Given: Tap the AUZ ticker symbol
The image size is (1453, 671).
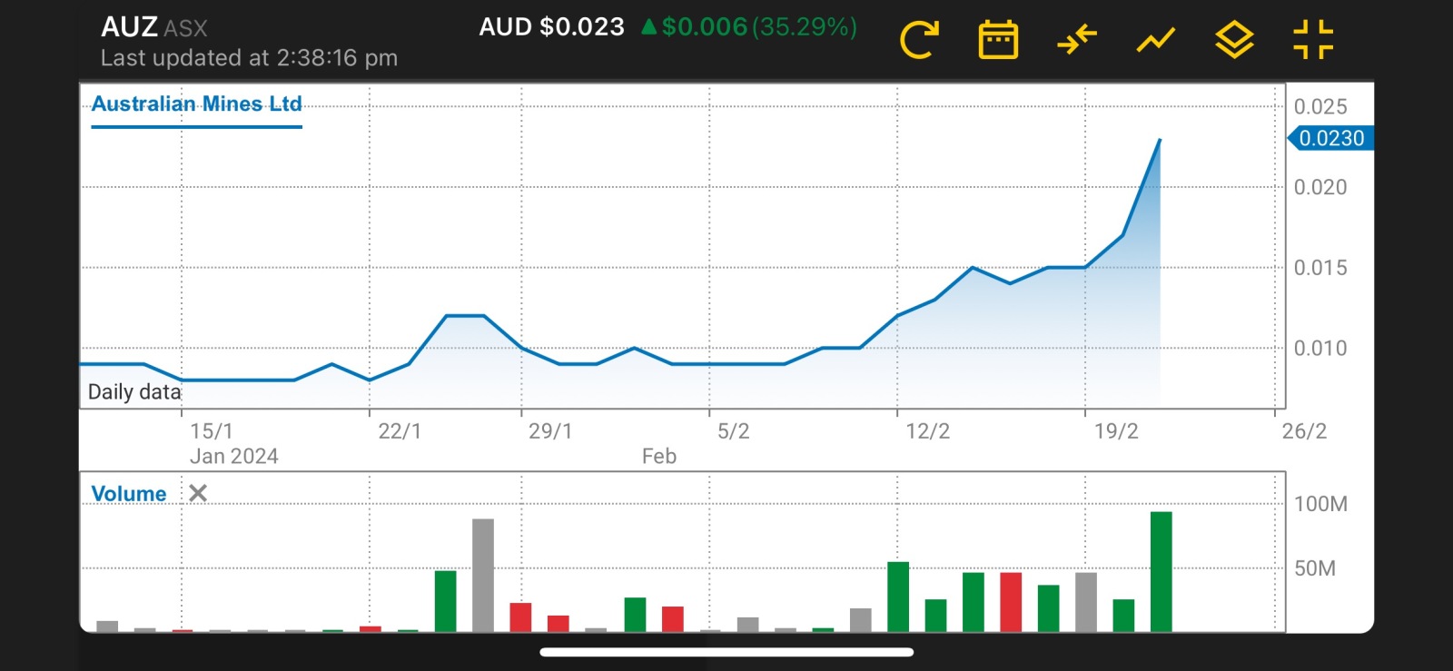Looking at the screenshot, I should 129,27.
